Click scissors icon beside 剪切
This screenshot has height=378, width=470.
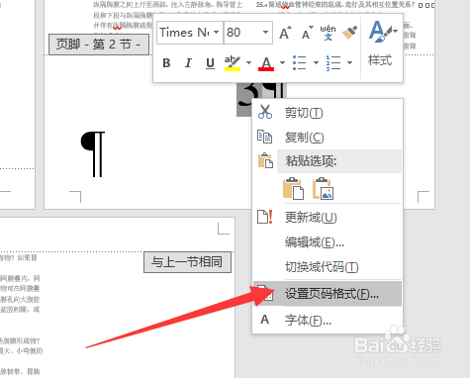265,112
